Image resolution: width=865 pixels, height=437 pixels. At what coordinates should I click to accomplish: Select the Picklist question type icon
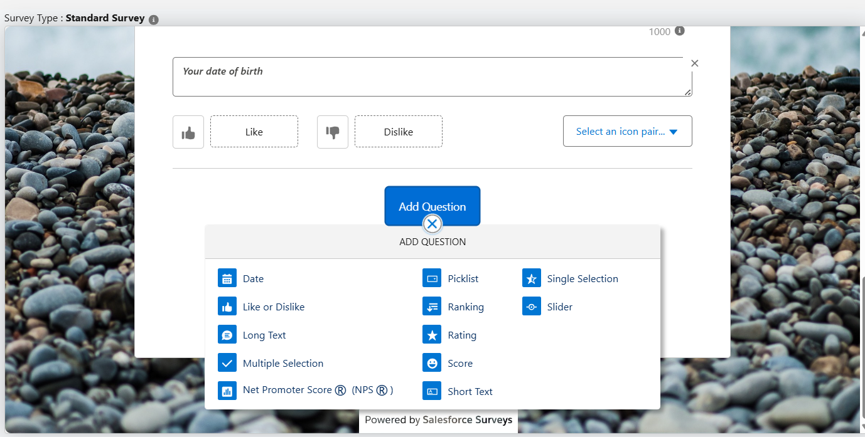pos(432,278)
